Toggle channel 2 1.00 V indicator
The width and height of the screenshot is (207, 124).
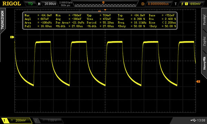[48, 120]
